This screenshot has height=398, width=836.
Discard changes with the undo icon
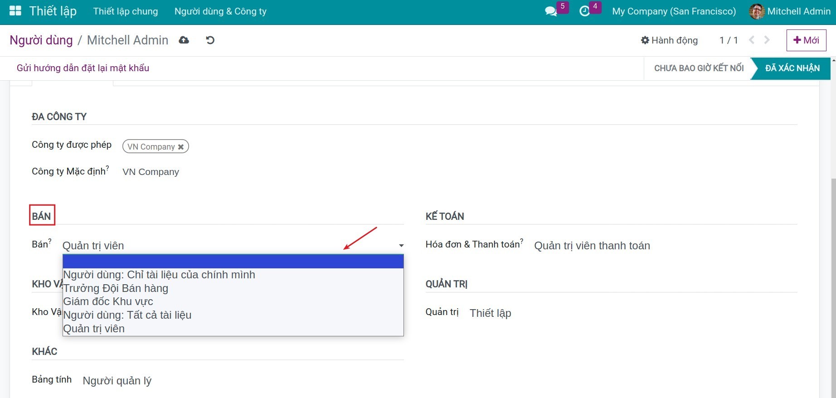click(210, 40)
